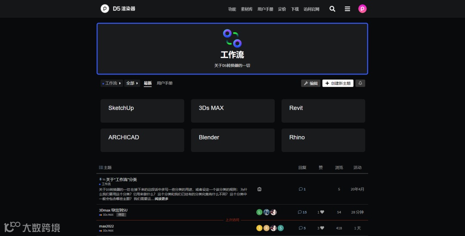Click the notification bell button
Image resolution: width=465 pixels, height=236 pixels.
(360, 83)
